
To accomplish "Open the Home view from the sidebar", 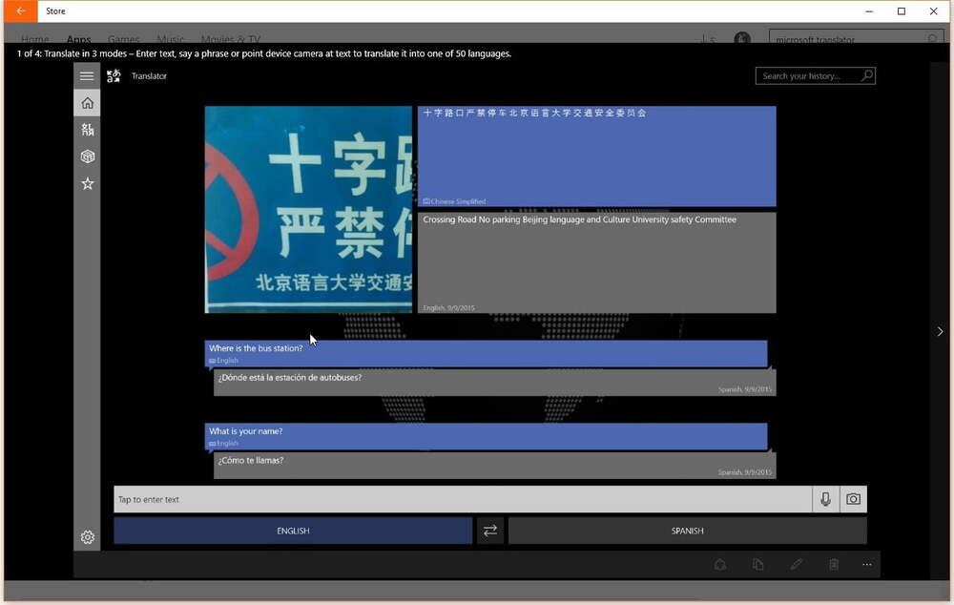I will point(87,102).
